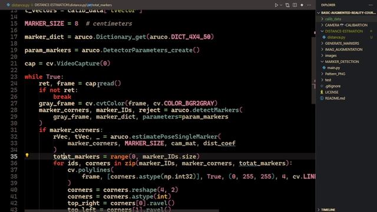Image resolution: width=377 pixels, height=212 pixels.
Task: Click estimatePoseSingleMarker on line 32
Action: [x=174, y=137]
